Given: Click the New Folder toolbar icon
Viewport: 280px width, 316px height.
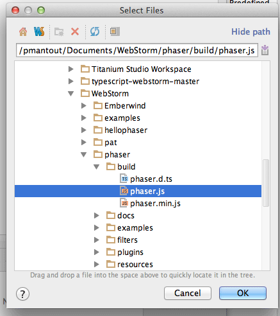Looking at the screenshot, I should (x=59, y=32).
